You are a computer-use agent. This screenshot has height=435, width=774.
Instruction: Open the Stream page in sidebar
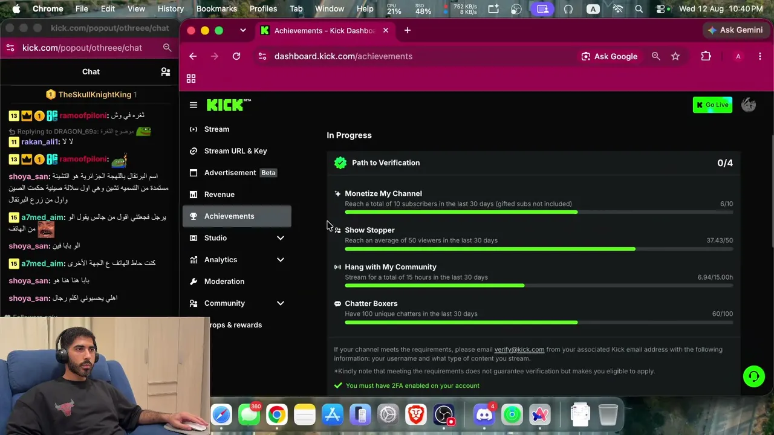[237, 129]
